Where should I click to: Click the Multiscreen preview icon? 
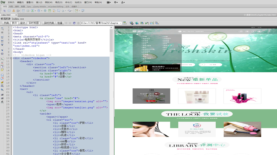click(132, 23)
